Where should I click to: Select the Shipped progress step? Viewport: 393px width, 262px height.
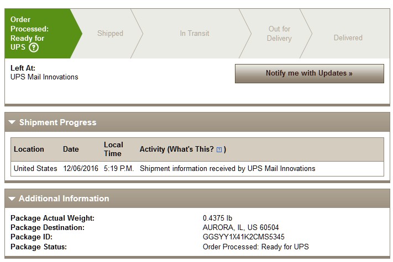click(111, 34)
